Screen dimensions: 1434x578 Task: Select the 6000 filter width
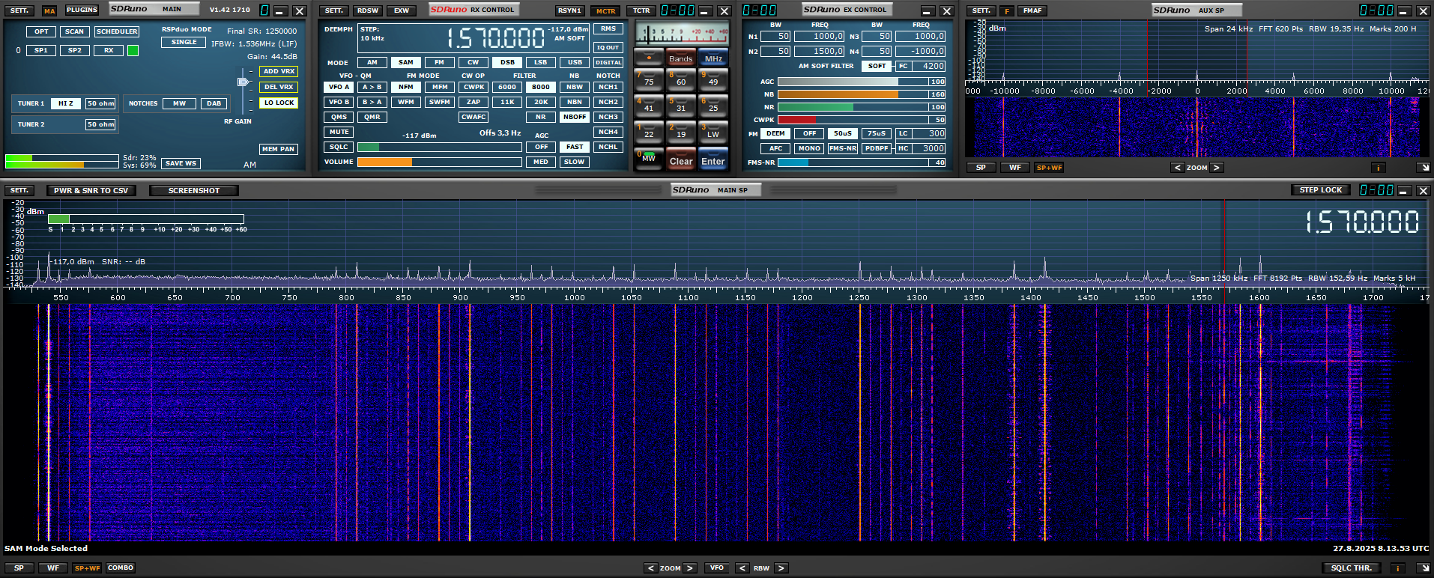click(507, 87)
